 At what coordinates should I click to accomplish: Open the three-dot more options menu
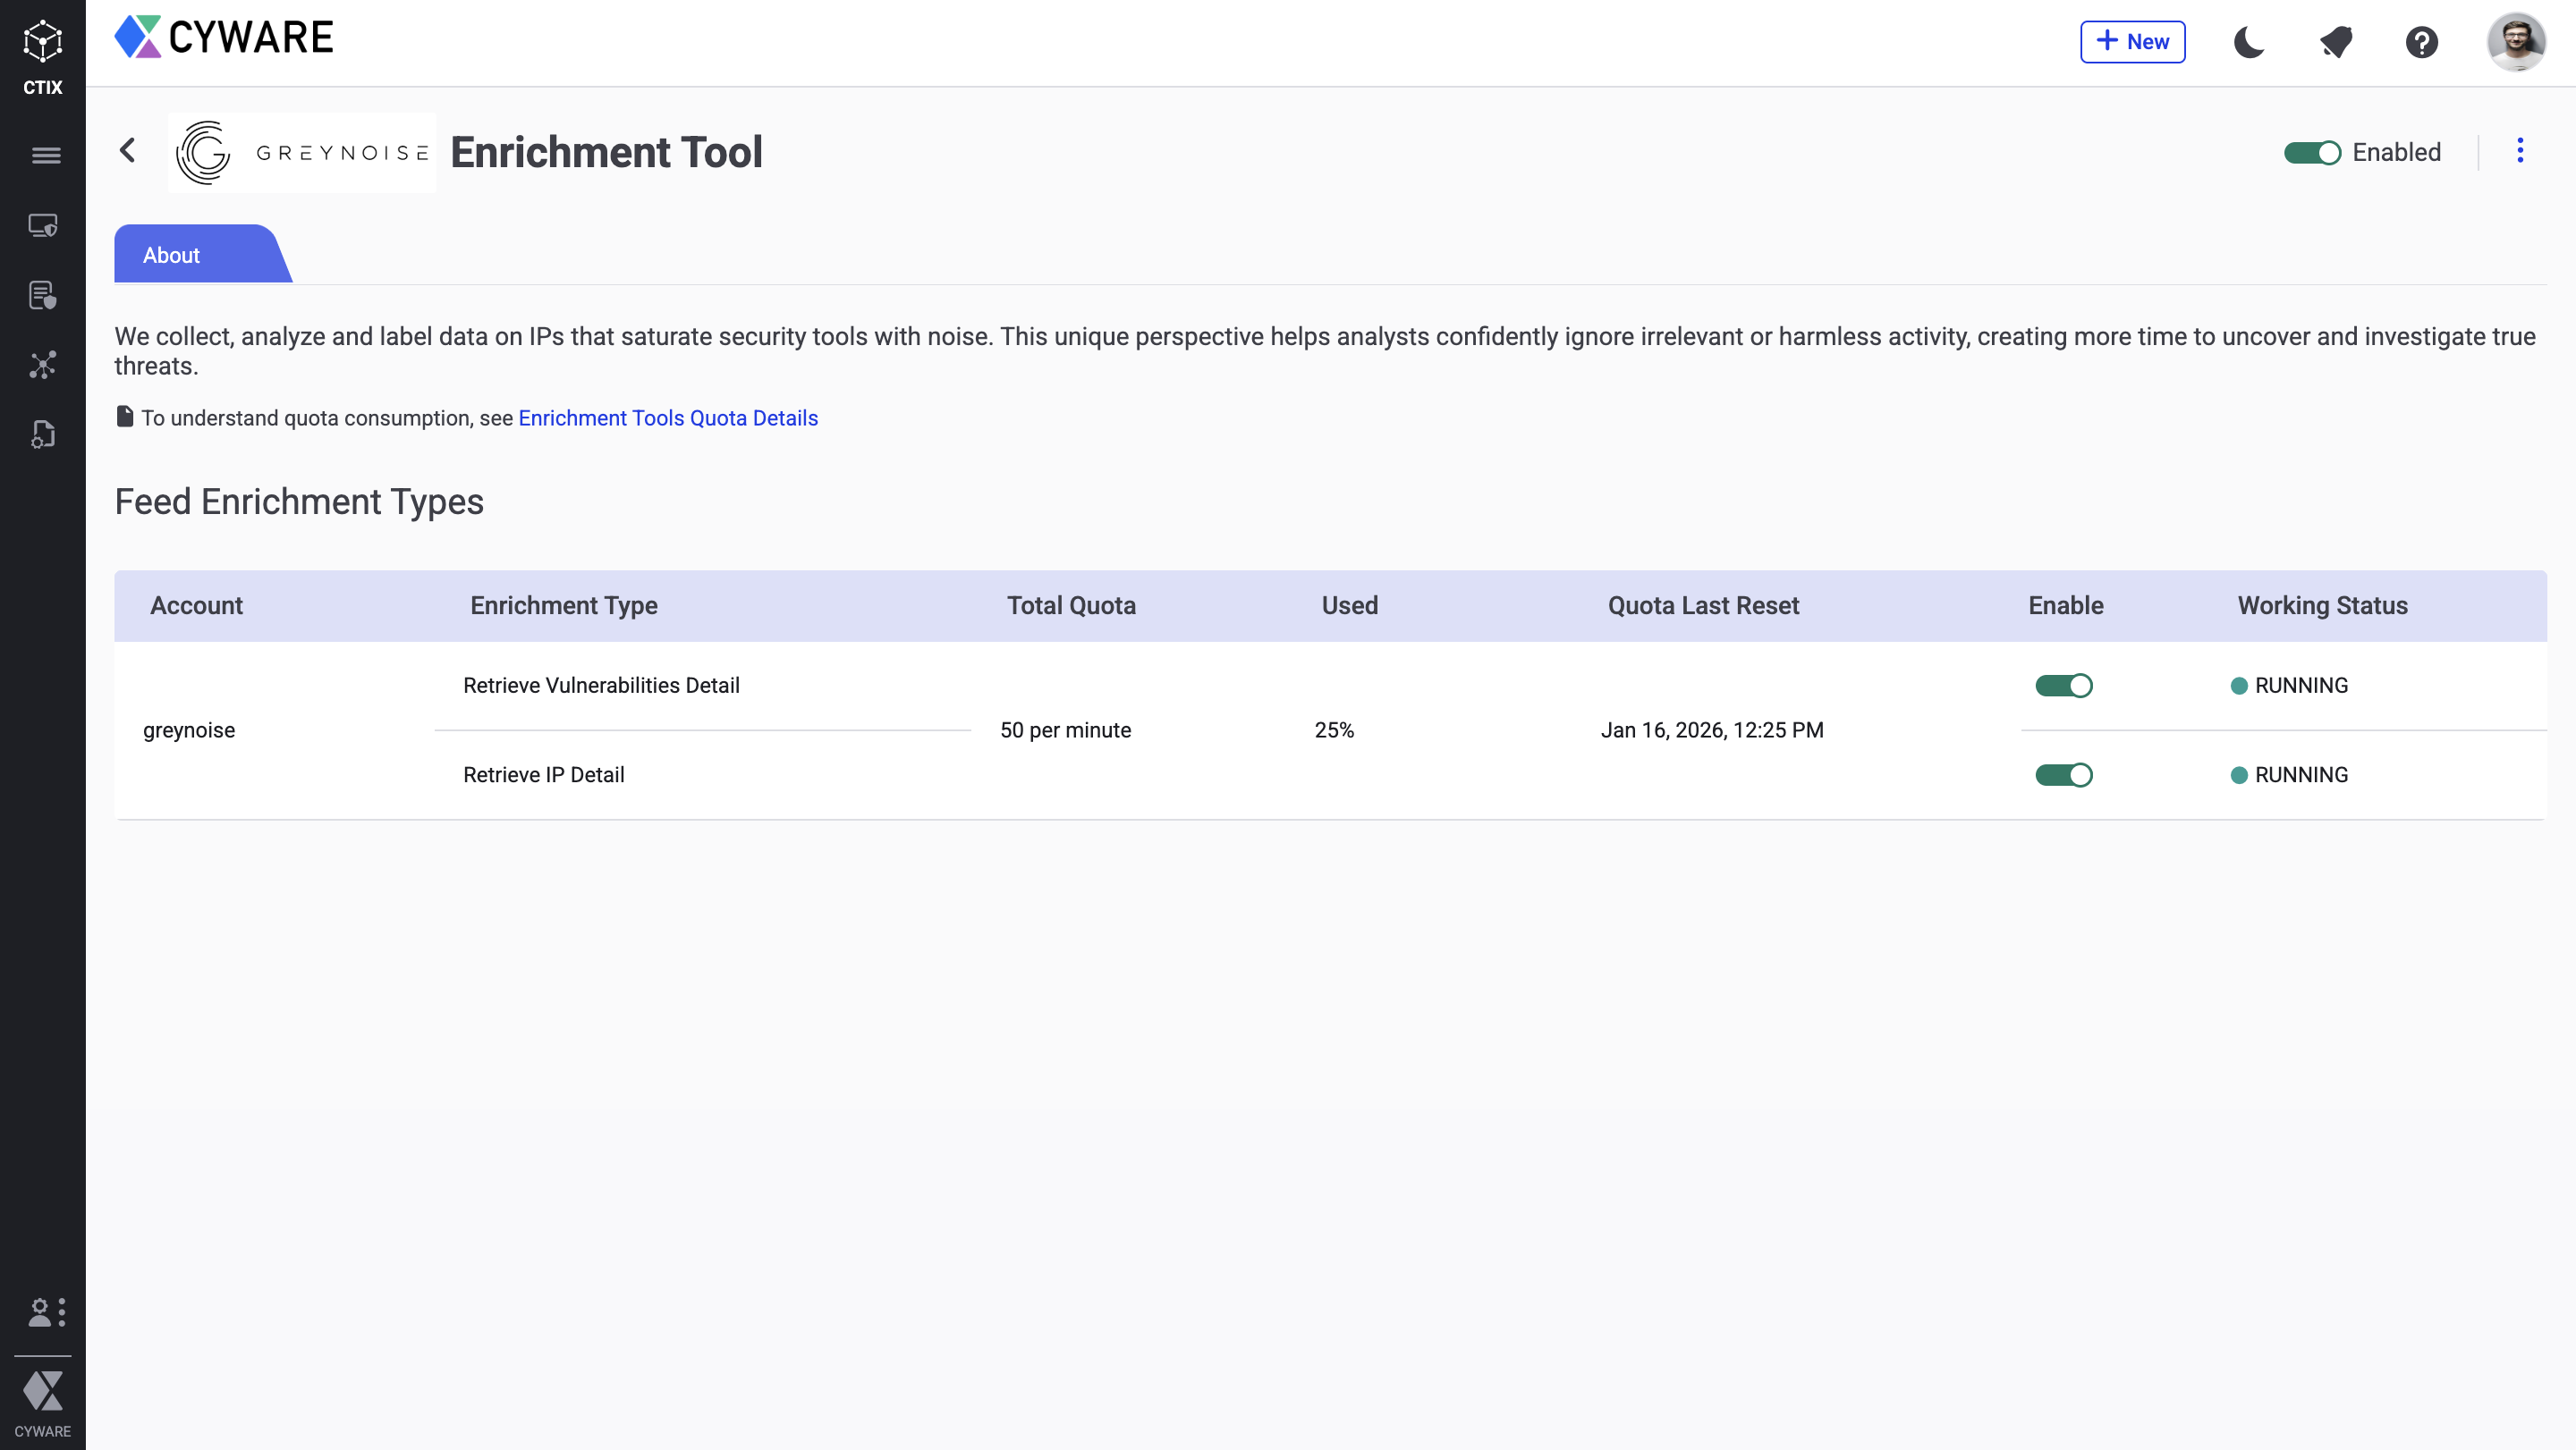(2520, 150)
